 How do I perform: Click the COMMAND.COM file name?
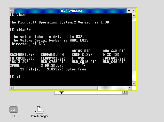pyautogui.click(x=52, y=55)
